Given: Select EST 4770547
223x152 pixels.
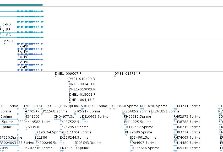Looking at the screenshot, I should click(32, 111).
